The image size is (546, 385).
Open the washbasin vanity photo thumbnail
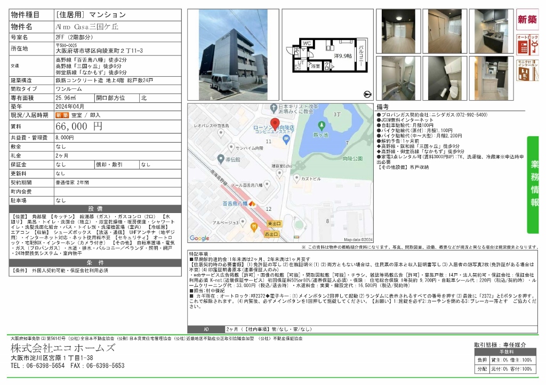click(x=491, y=78)
